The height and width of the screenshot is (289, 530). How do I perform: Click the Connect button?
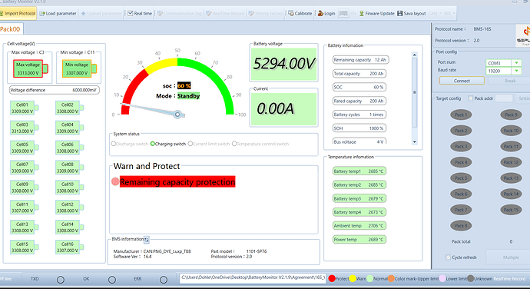click(462, 81)
